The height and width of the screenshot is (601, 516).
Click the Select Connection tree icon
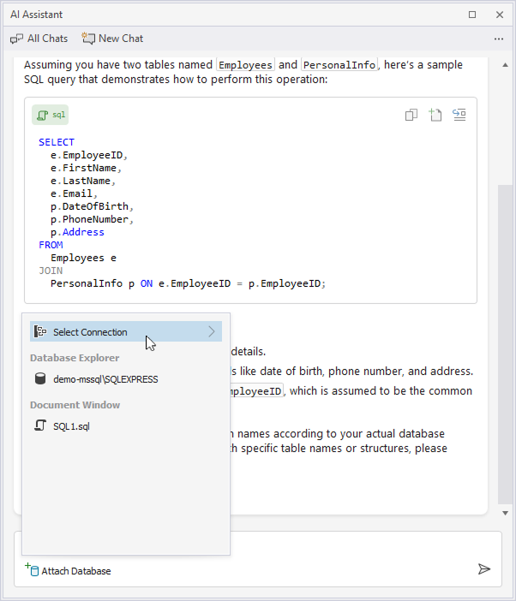point(39,332)
